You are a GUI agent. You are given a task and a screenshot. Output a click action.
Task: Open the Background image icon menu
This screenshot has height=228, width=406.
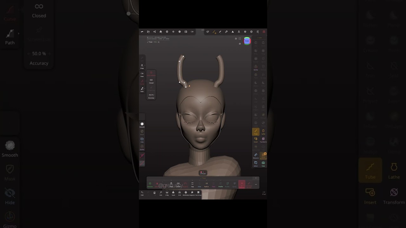click(186, 32)
